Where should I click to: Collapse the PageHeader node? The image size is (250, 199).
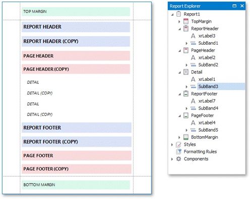click(x=179, y=51)
